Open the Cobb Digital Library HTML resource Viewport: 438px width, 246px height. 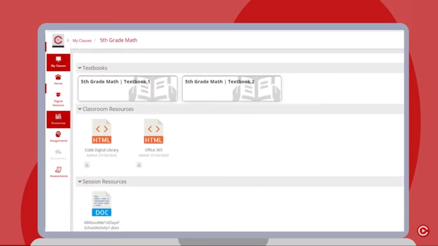point(101,132)
